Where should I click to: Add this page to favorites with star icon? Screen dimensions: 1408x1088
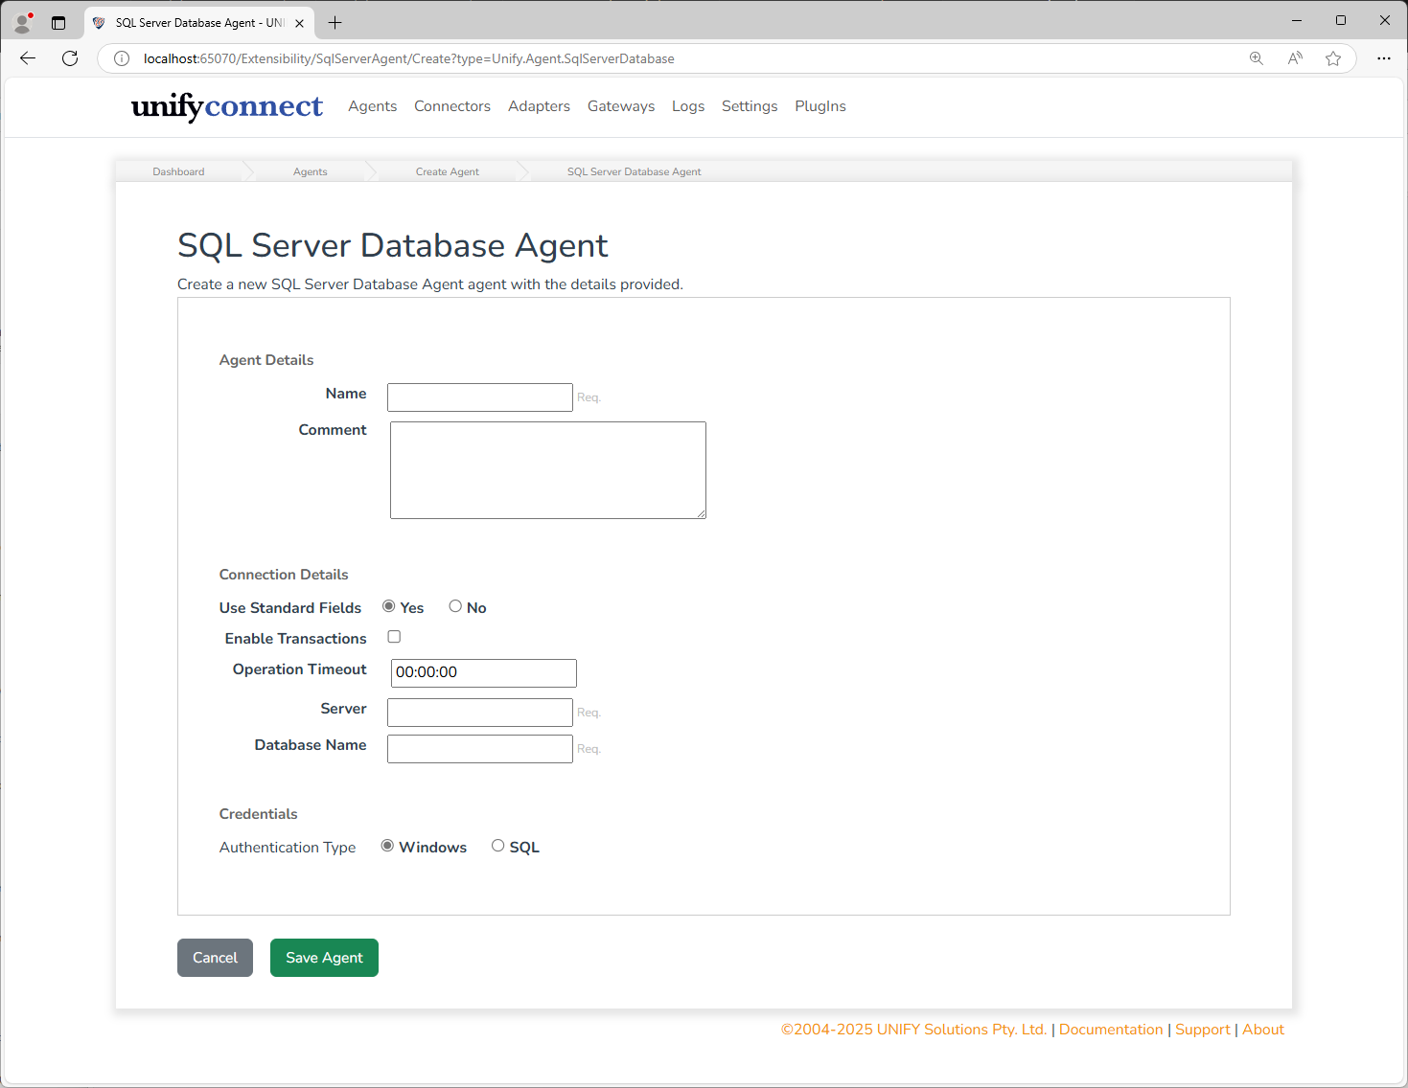(1333, 58)
